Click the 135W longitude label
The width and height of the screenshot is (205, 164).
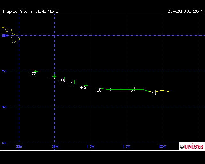click(x=162, y=147)
